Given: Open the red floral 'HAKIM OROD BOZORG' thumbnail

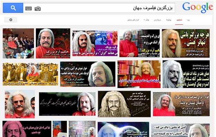Looking at the screenshot, I should pos(53,43).
